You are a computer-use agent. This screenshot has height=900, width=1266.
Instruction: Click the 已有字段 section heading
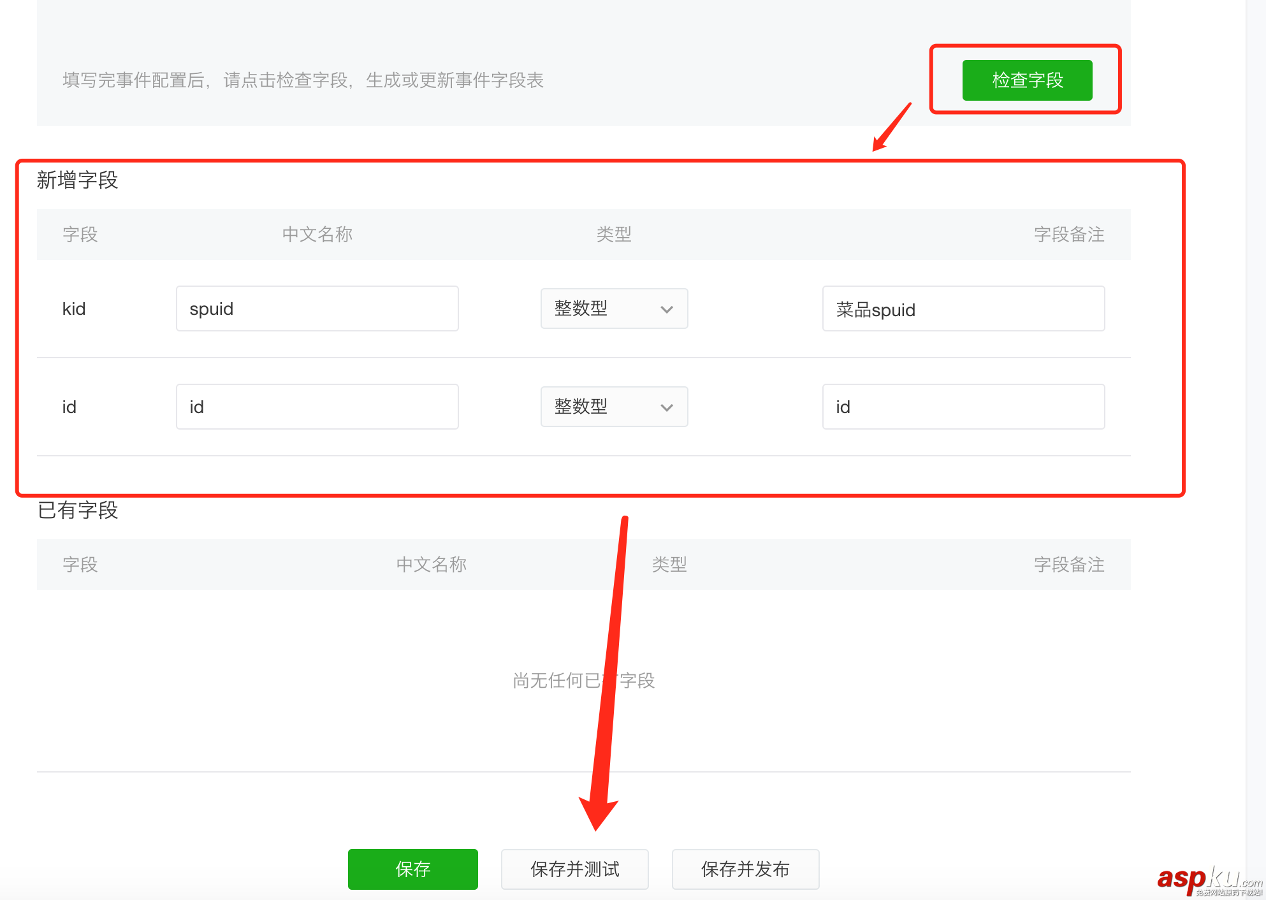tap(78, 510)
